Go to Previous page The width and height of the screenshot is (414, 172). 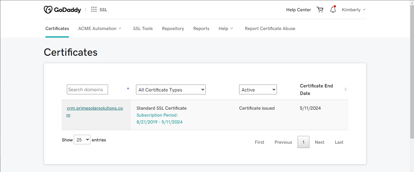point(283,142)
